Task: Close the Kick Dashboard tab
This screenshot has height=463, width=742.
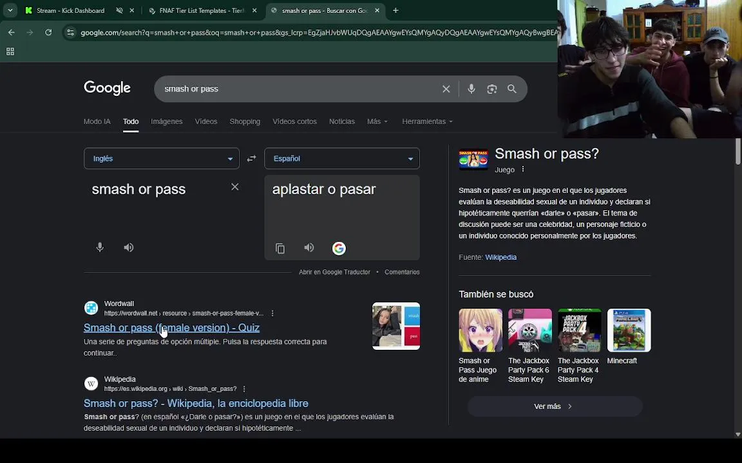Action: point(132,10)
